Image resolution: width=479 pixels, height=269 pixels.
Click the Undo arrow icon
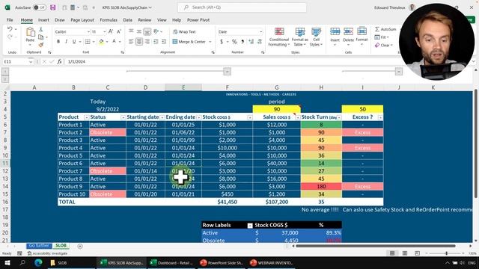(x=10, y=29)
